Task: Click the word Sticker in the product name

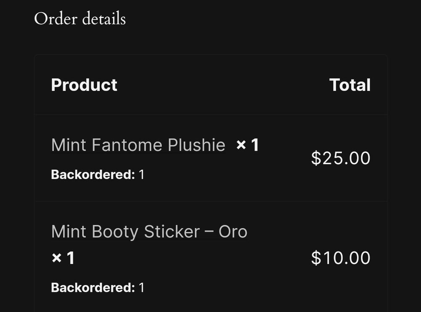Action: (172, 232)
